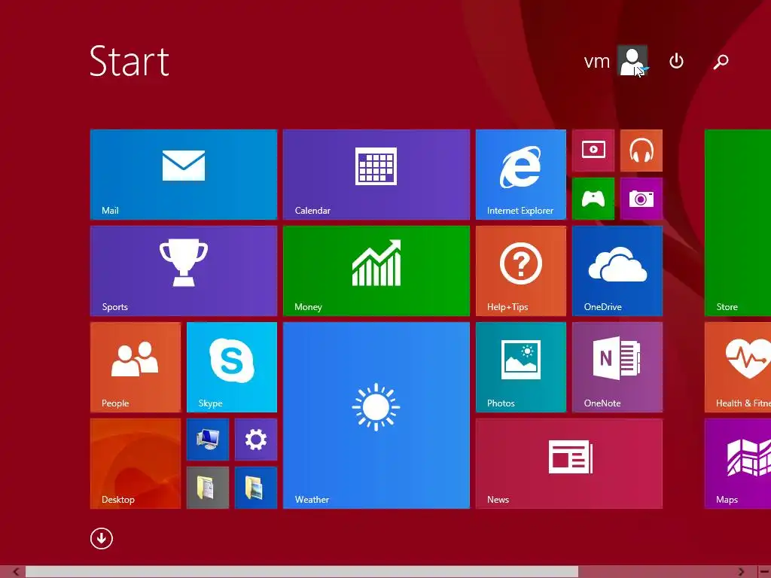
Task: Open the Health & Fitness tile
Action: [738, 367]
